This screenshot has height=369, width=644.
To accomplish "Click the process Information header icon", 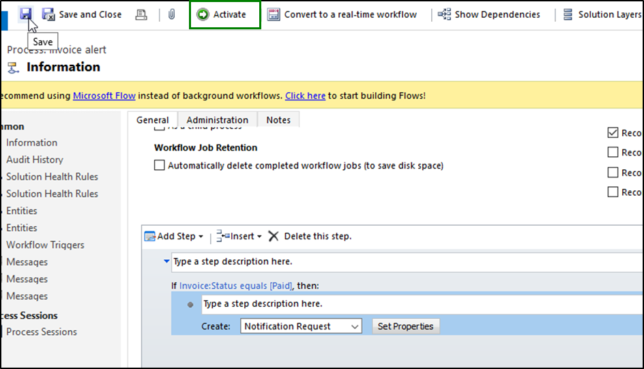I will coord(13,68).
